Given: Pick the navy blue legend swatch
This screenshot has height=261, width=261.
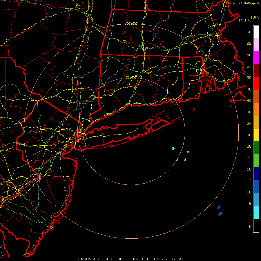Looking at the screenshot, I should point(256,174).
